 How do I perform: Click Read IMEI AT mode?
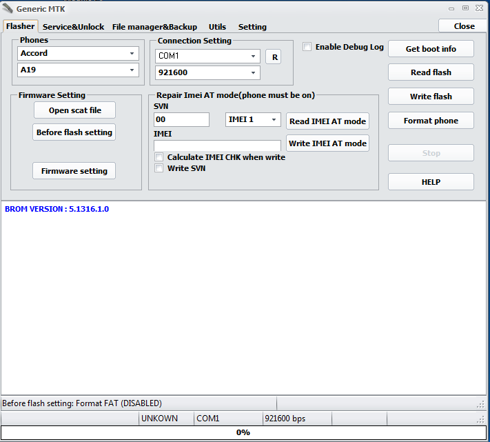tap(327, 121)
